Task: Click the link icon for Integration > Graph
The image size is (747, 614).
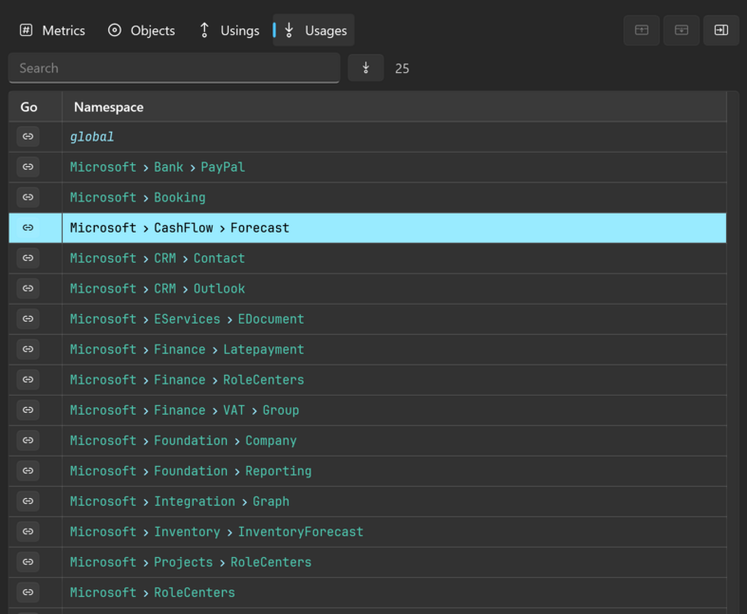Action: 28,501
